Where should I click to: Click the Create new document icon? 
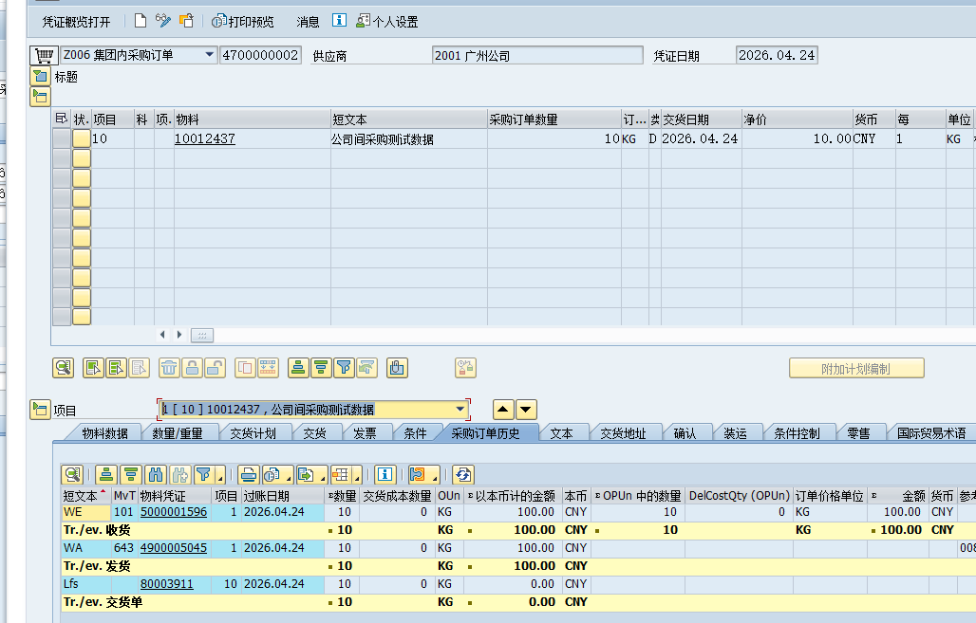141,21
